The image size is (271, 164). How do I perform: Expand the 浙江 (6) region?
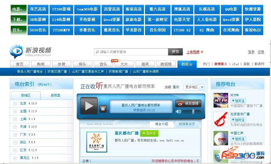click(15, 143)
